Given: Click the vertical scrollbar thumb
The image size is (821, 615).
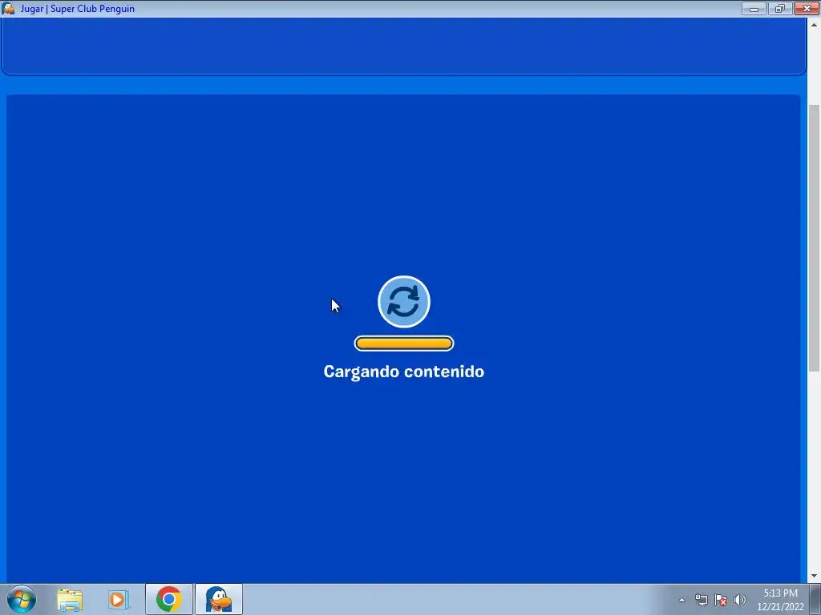Looking at the screenshot, I should tap(814, 238).
